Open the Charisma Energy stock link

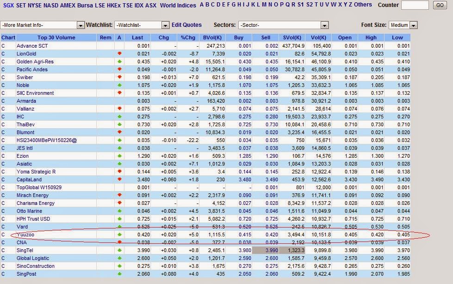(36, 203)
